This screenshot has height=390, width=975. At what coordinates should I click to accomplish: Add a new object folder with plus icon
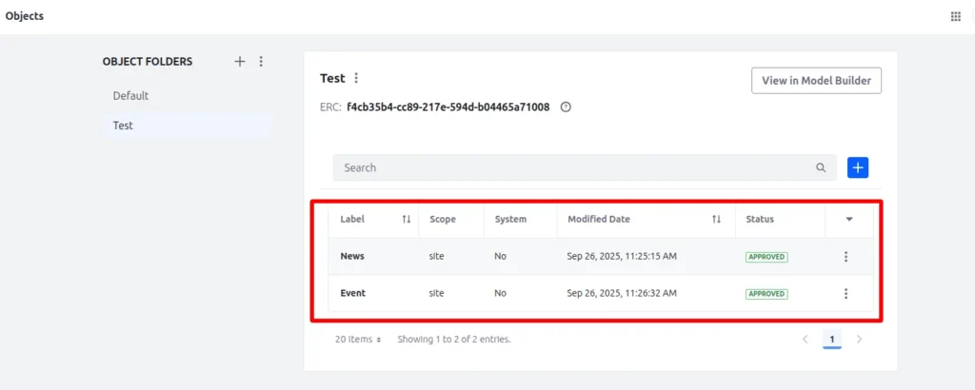pyautogui.click(x=240, y=61)
